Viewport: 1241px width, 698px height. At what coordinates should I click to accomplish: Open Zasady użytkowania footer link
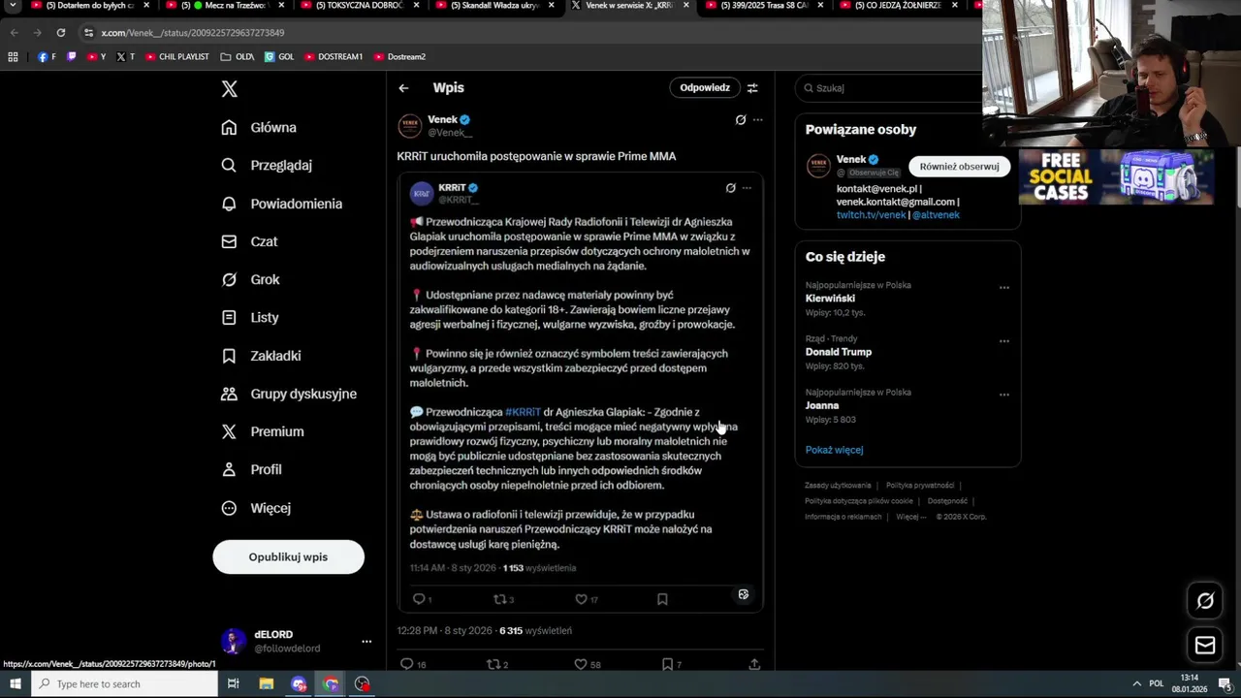point(838,486)
